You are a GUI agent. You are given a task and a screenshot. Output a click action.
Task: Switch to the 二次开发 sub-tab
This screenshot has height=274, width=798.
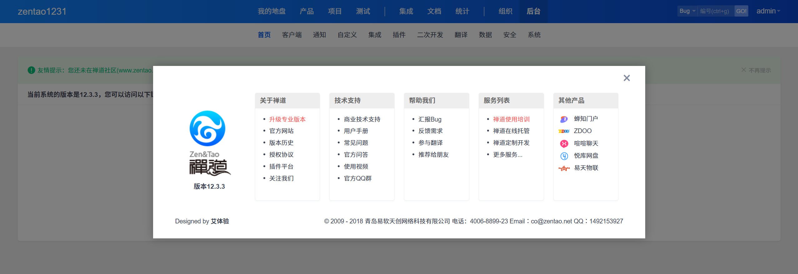point(430,35)
